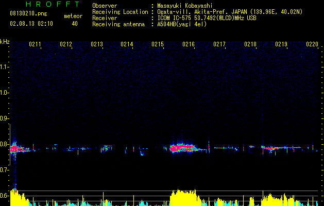Click the Receiver label
The width and height of the screenshot is (324, 206).
(x=105, y=18)
